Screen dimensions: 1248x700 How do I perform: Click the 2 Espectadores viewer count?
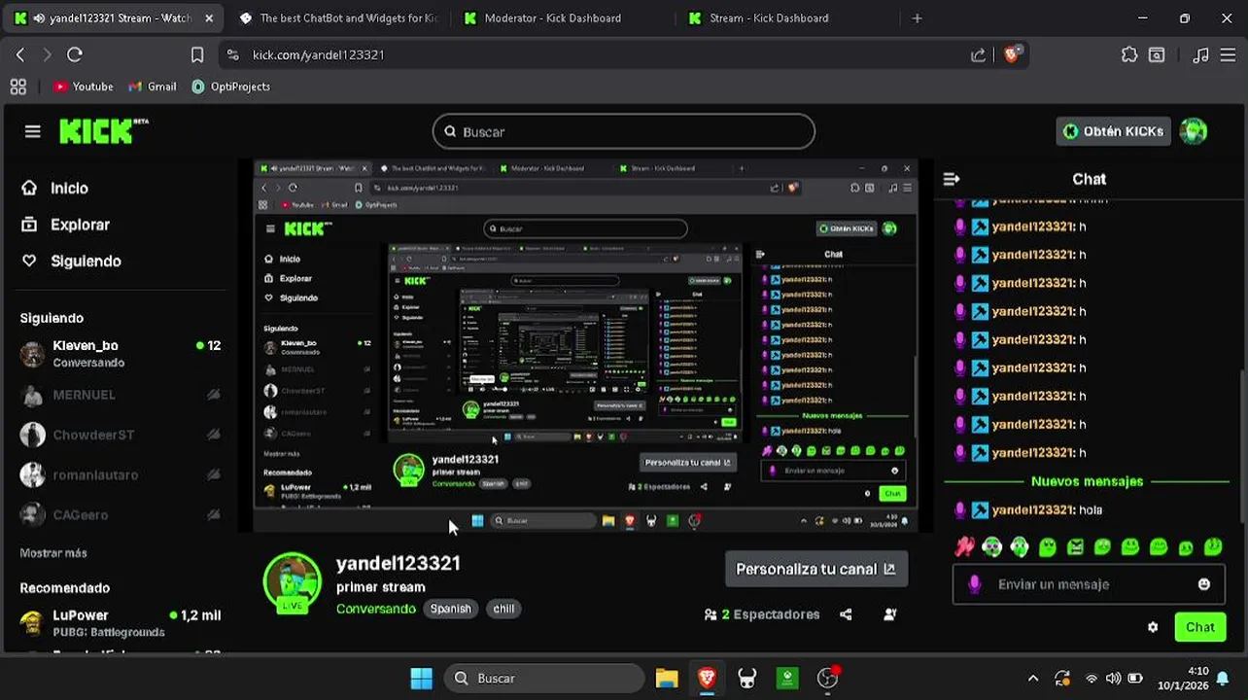762,614
